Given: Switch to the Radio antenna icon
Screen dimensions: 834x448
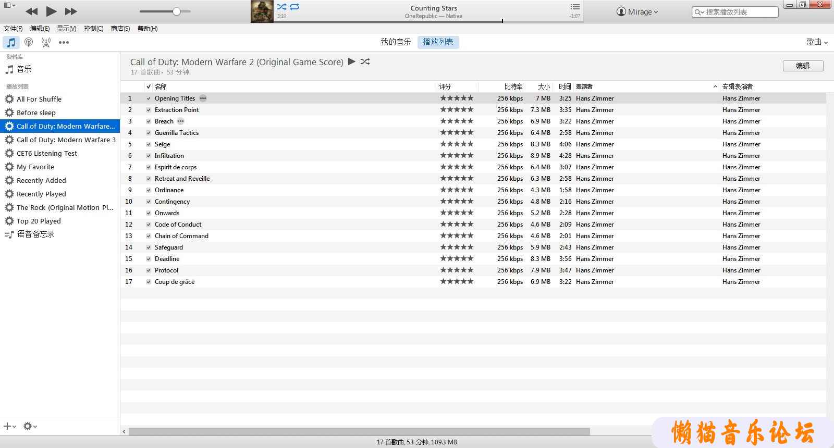Looking at the screenshot, I should point(46,42).
